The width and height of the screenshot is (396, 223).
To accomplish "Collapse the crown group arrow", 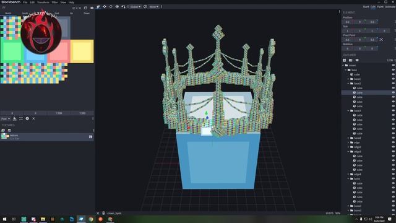I will (x=343, y=65).
